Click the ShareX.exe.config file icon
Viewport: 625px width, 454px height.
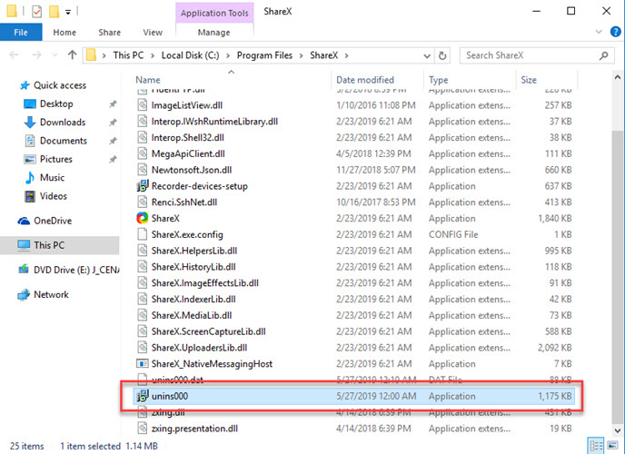[143, 234]
